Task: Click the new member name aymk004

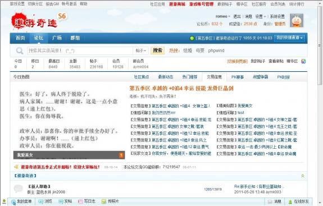Action: tap(140, 67)
